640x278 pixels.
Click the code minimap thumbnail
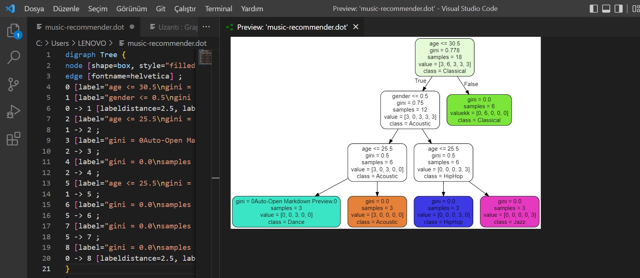[205, 57]
